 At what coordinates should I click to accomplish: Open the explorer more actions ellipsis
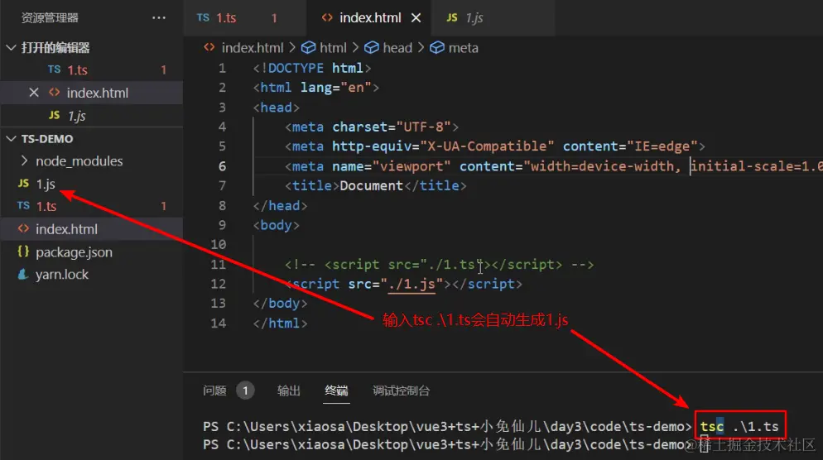[x=158, y=18]
